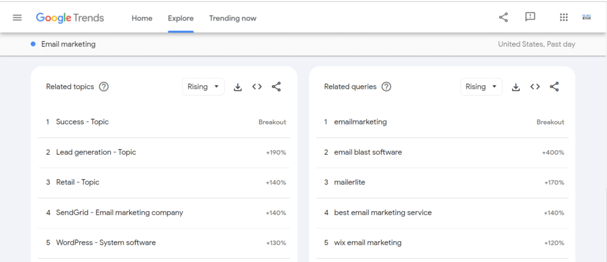Open the emailmarketing query

click(442, 122)
